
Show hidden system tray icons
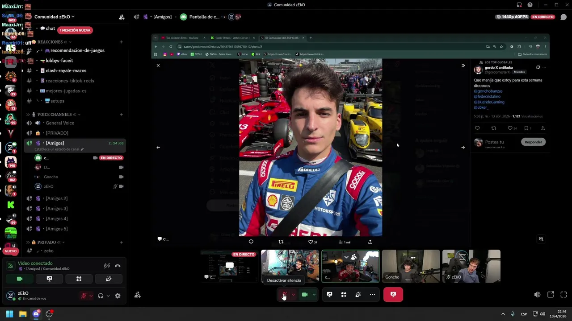coord(503,314)
